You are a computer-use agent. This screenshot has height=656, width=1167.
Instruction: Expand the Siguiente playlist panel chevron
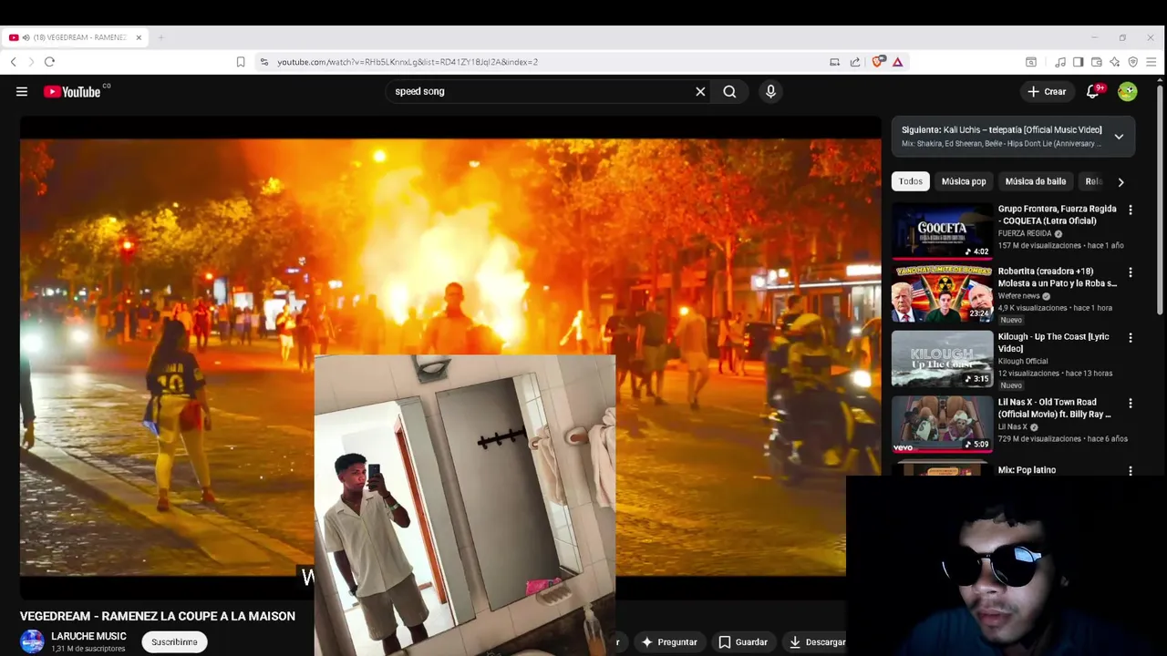1119,137
